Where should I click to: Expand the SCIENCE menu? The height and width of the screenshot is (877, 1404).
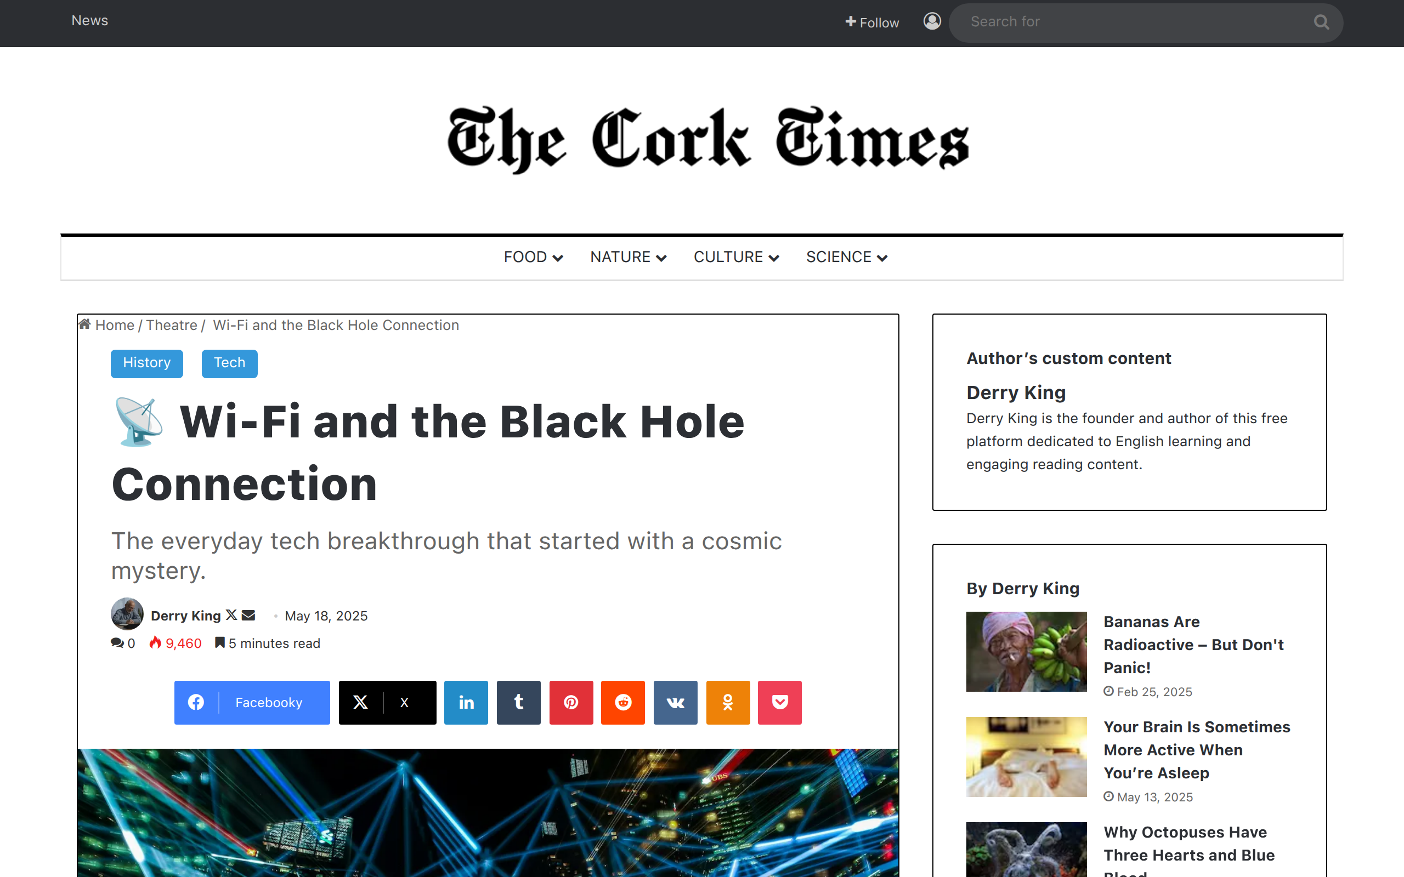click(846, 257)
